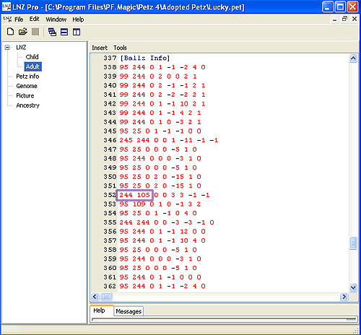Screen dimensions: 361x335
Task: Minimize the LNZ Pro main window
Action: pyautogui.click(x=328, y=6)
